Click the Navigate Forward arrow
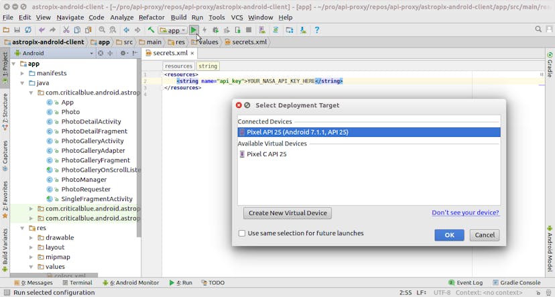Image resolution: width=555 pixels, height=297 pixels. [137, 30]
